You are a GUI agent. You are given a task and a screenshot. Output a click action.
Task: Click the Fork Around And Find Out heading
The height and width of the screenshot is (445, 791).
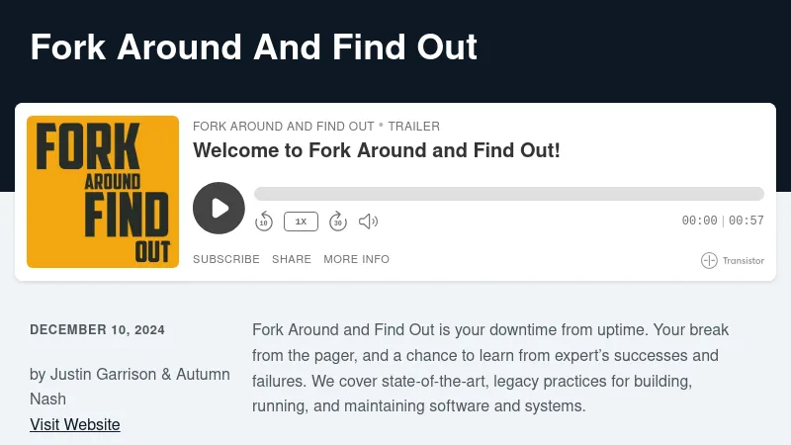point(254,46)
